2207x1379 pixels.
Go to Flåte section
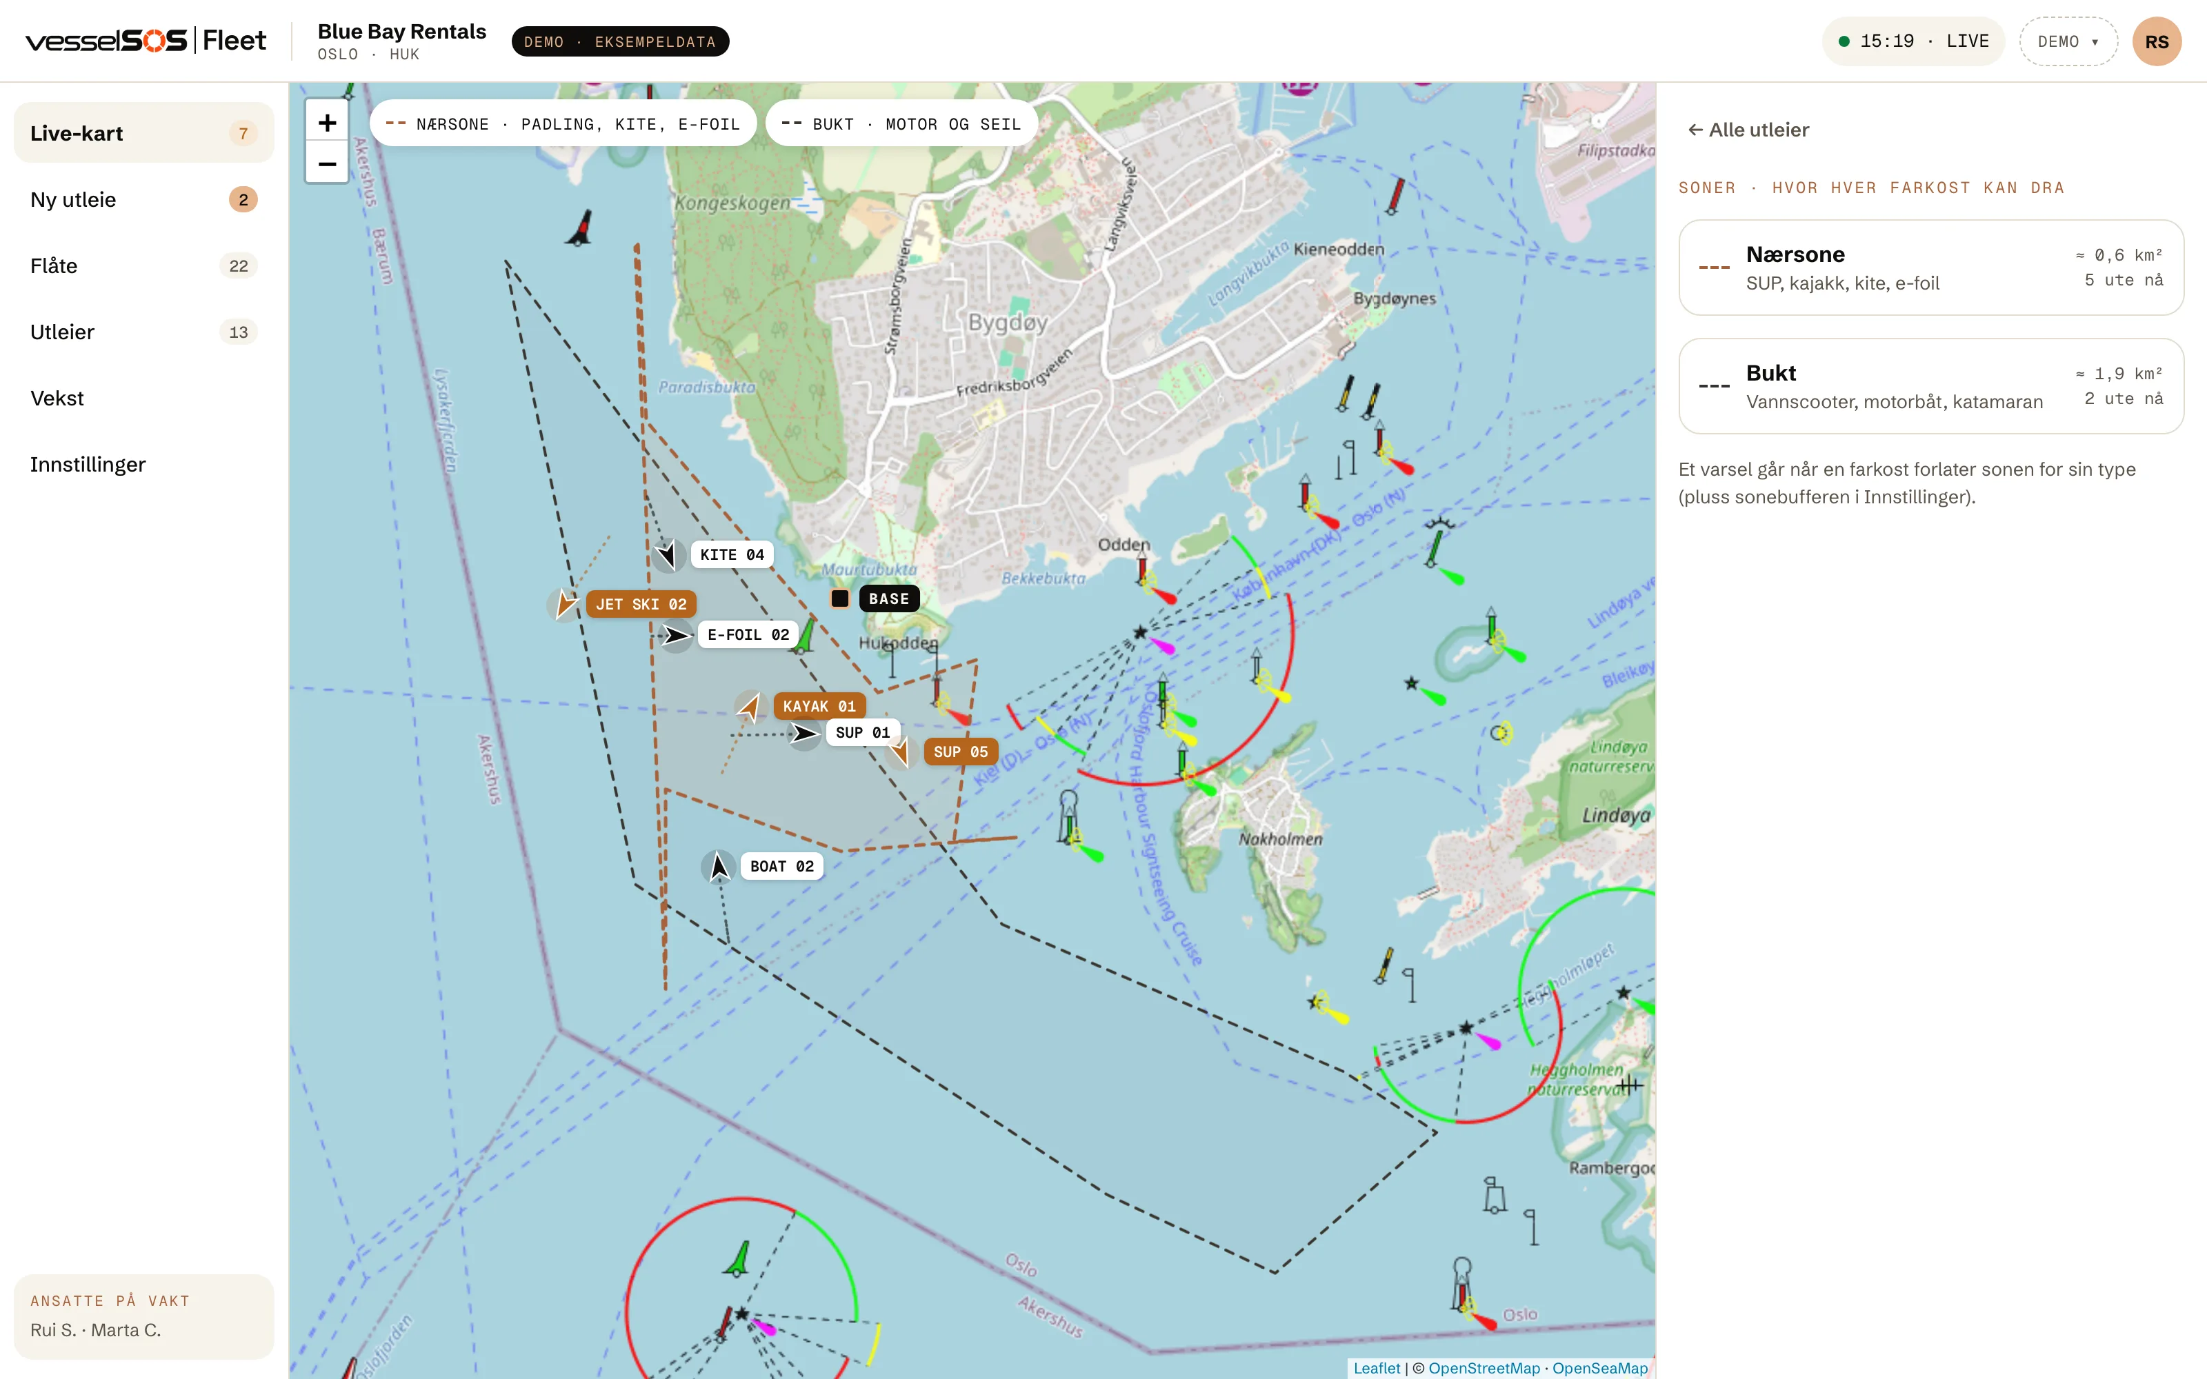coord(144,265)
